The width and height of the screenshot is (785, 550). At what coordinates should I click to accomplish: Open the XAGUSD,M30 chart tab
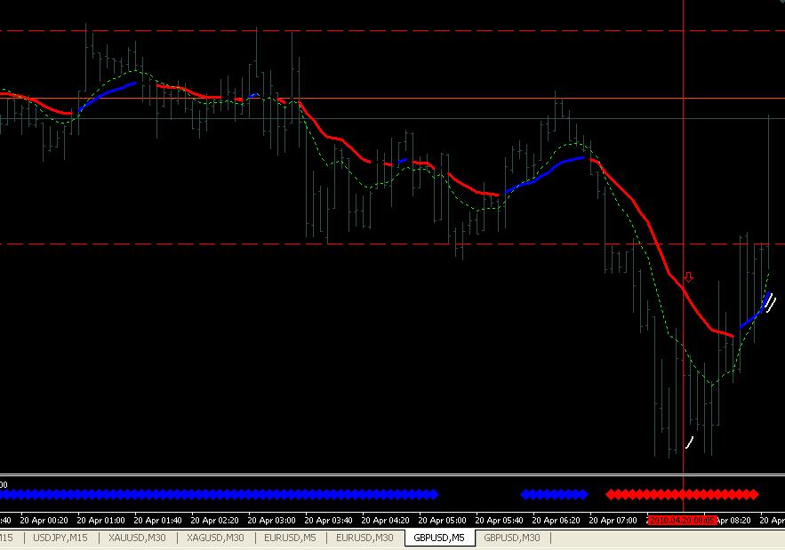click(215, 538)
